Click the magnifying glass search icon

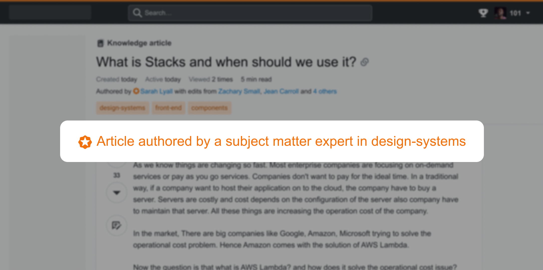(137, 13)
